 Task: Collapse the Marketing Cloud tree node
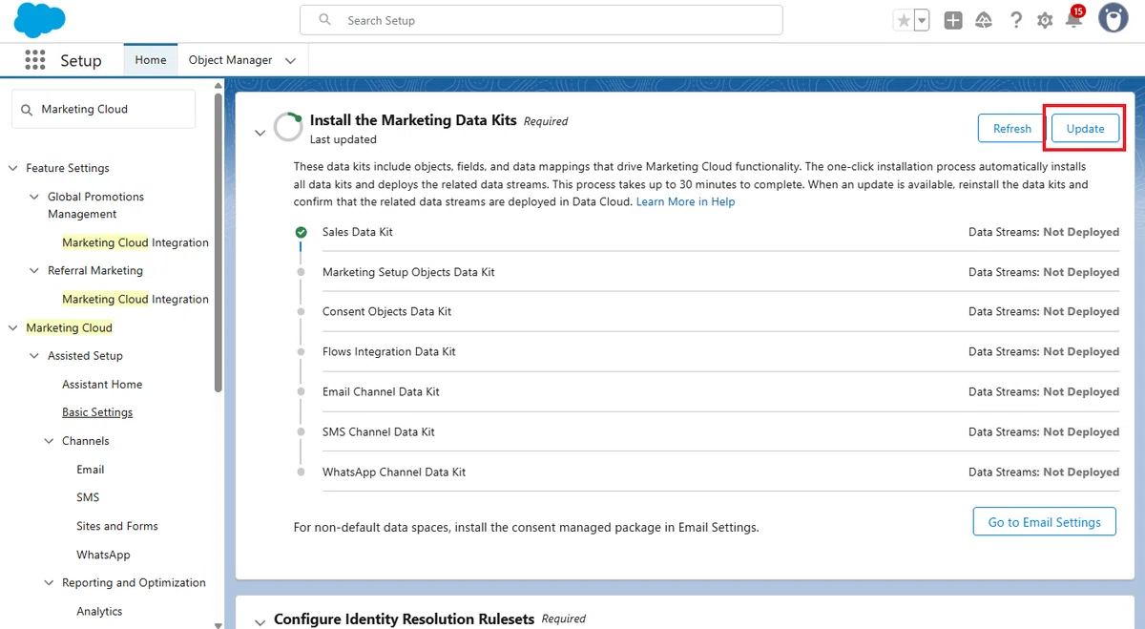pos(13,327)
